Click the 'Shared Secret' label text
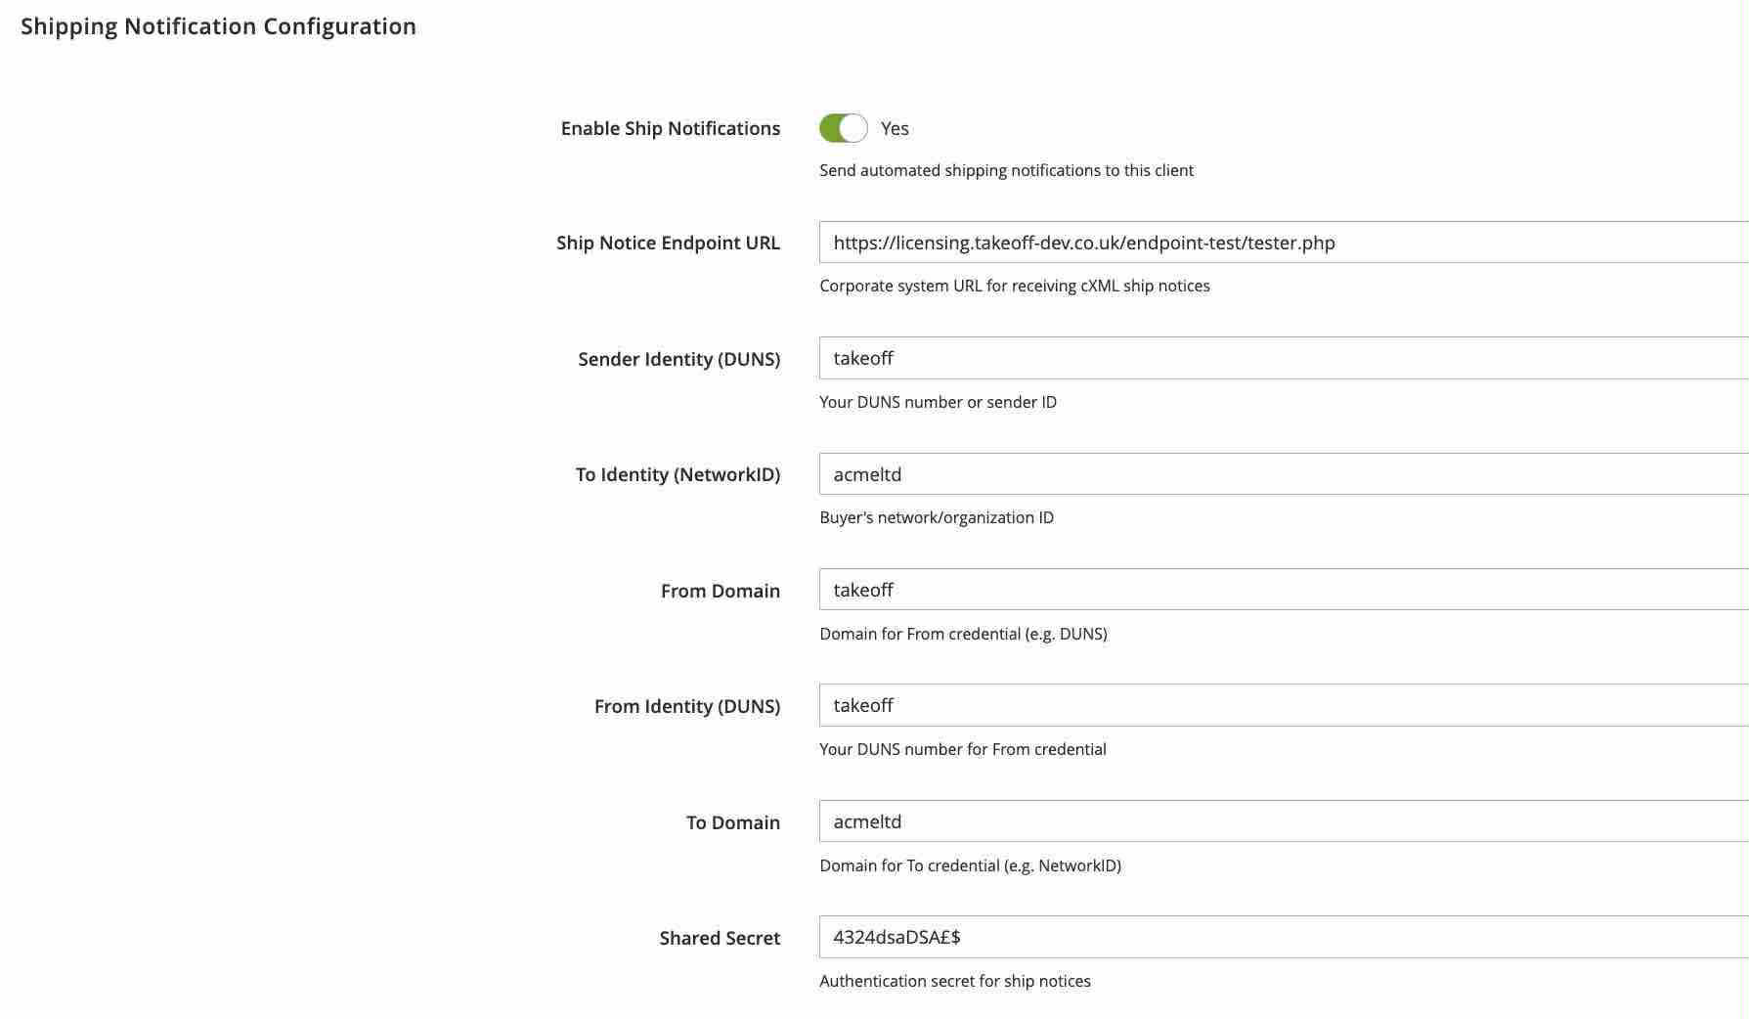This screenshot has width=1749, height=1019. pyautogui.click(x=720, y=938)
